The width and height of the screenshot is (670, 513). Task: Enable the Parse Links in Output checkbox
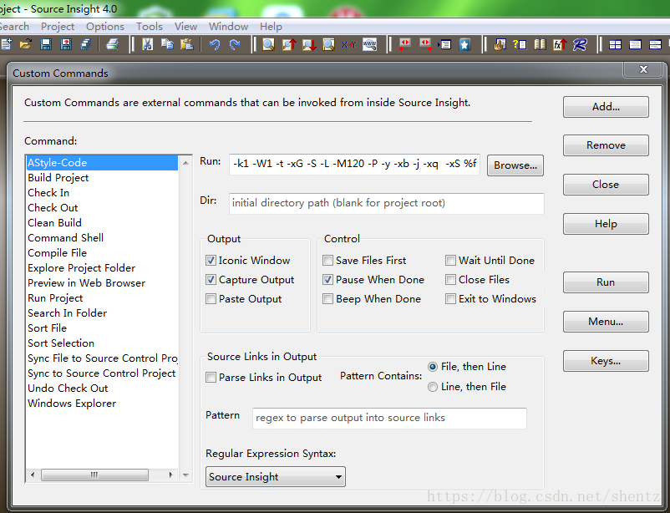[211, 378]
